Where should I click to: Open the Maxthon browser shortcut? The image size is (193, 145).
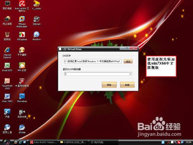[37, 36]
